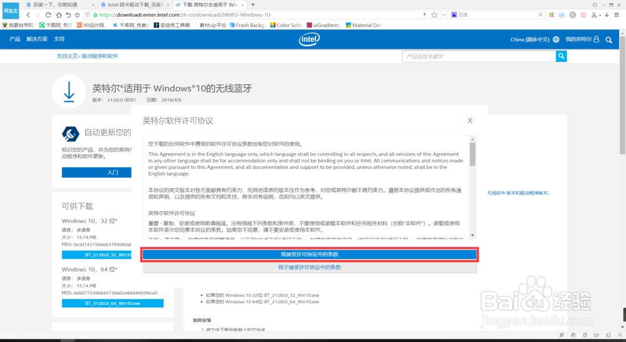Screen dimensions: 626x342
Task: Change region via China (简体中文) globe
Action: coord(535,39)
